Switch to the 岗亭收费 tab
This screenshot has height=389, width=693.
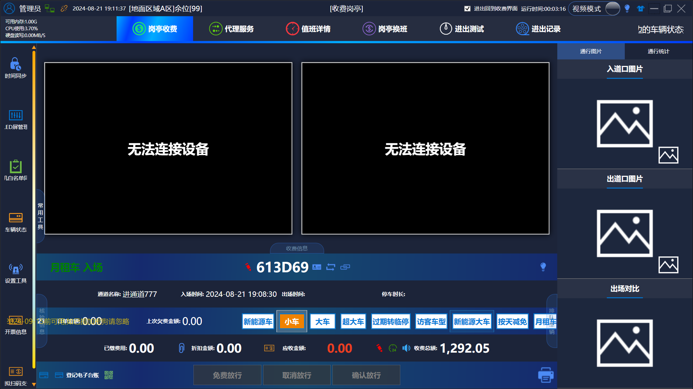pyautogui.click(x=154, y=28)
